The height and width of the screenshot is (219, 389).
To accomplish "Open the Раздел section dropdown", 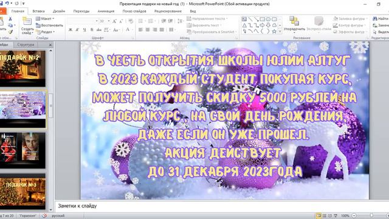I will pyautogui.click(x=45, y=32).
